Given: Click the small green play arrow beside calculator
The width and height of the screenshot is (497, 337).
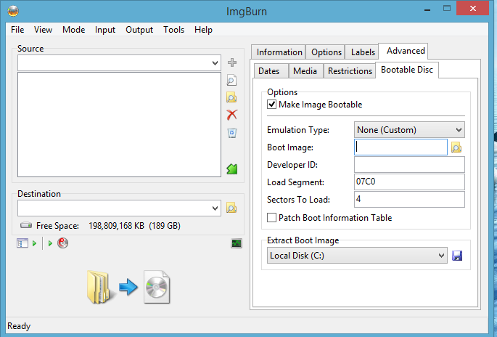Looking at the screenshot, I should [x=35, y=243].
